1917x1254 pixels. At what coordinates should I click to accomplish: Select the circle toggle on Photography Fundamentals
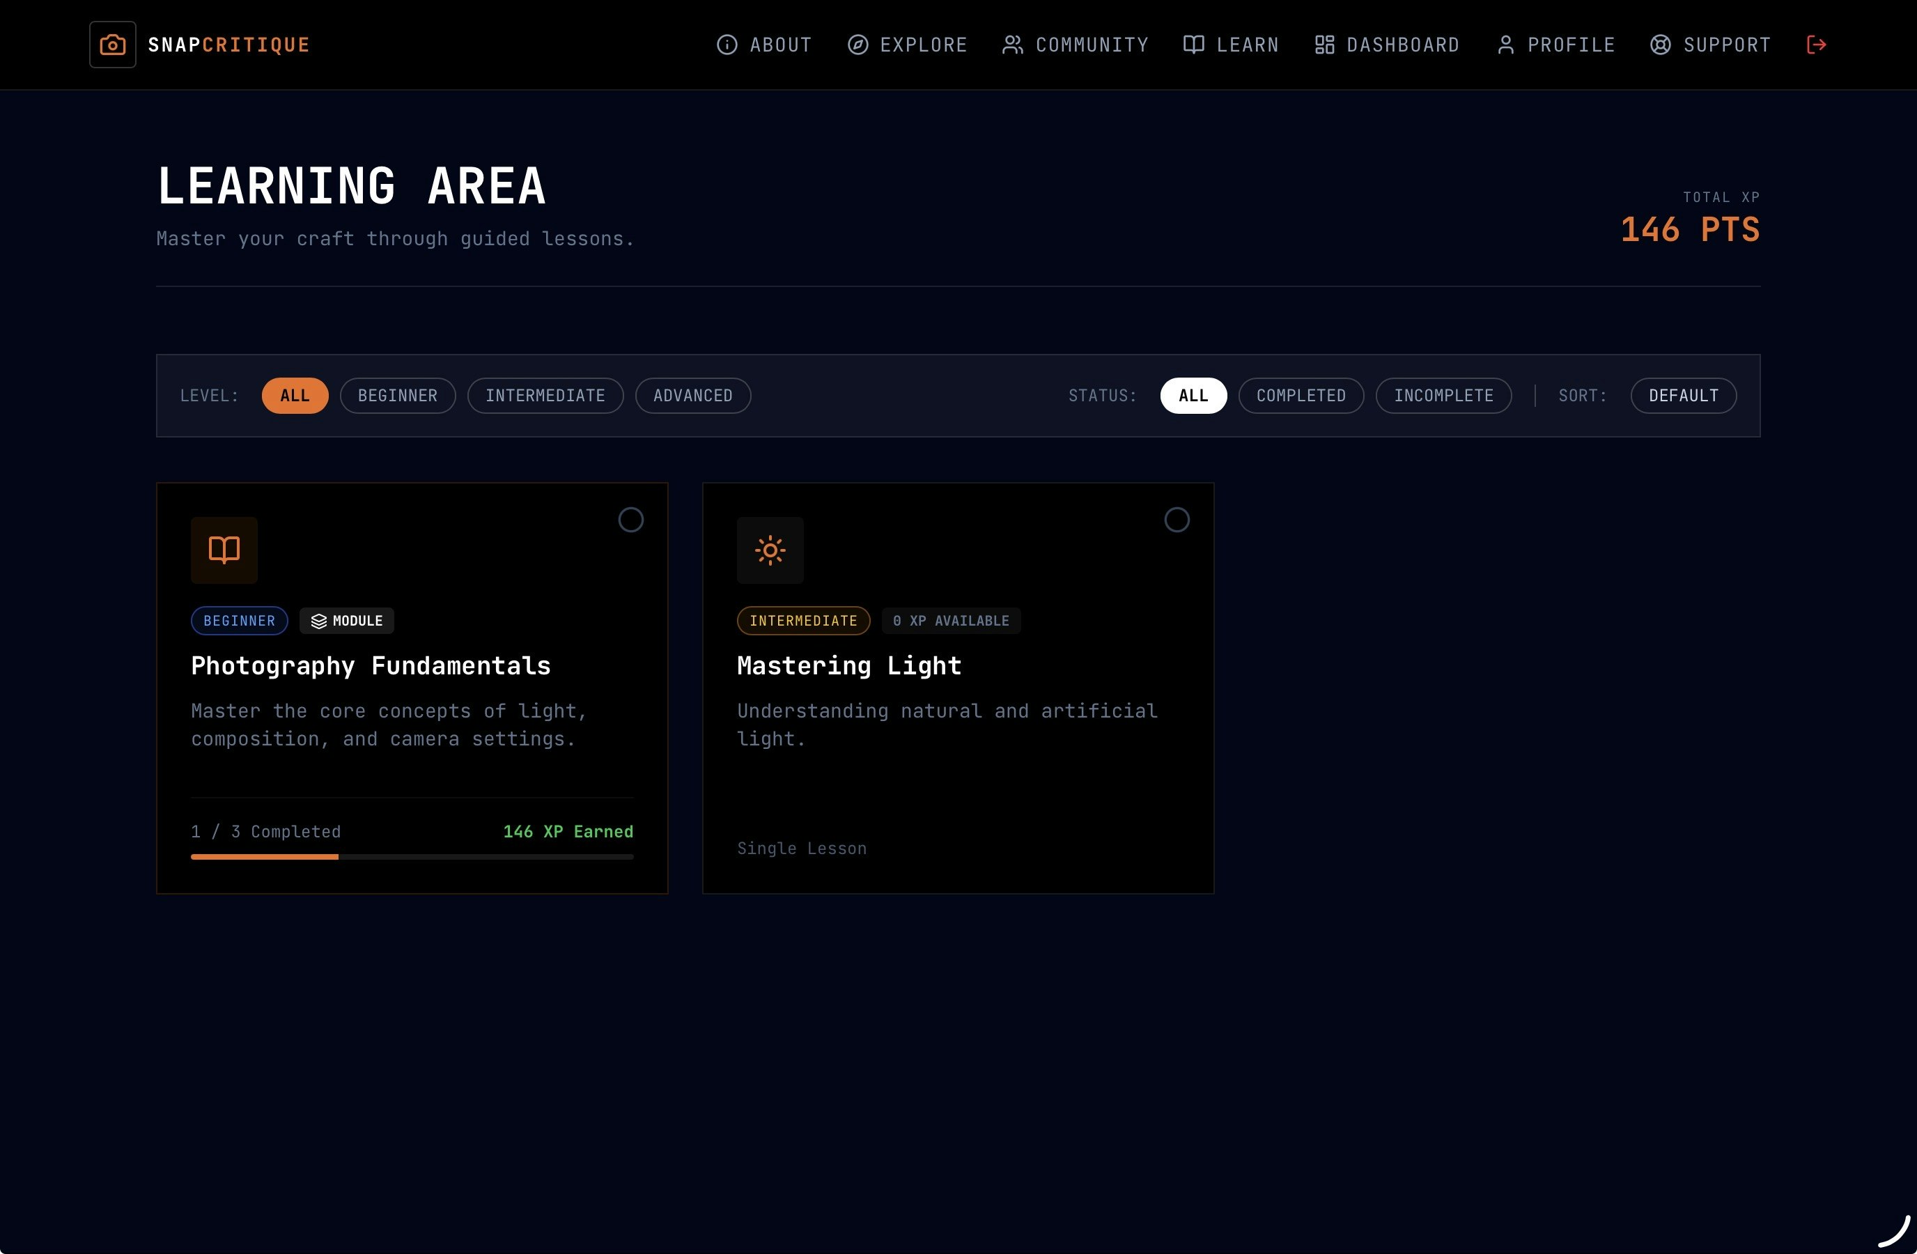[630, 520]
